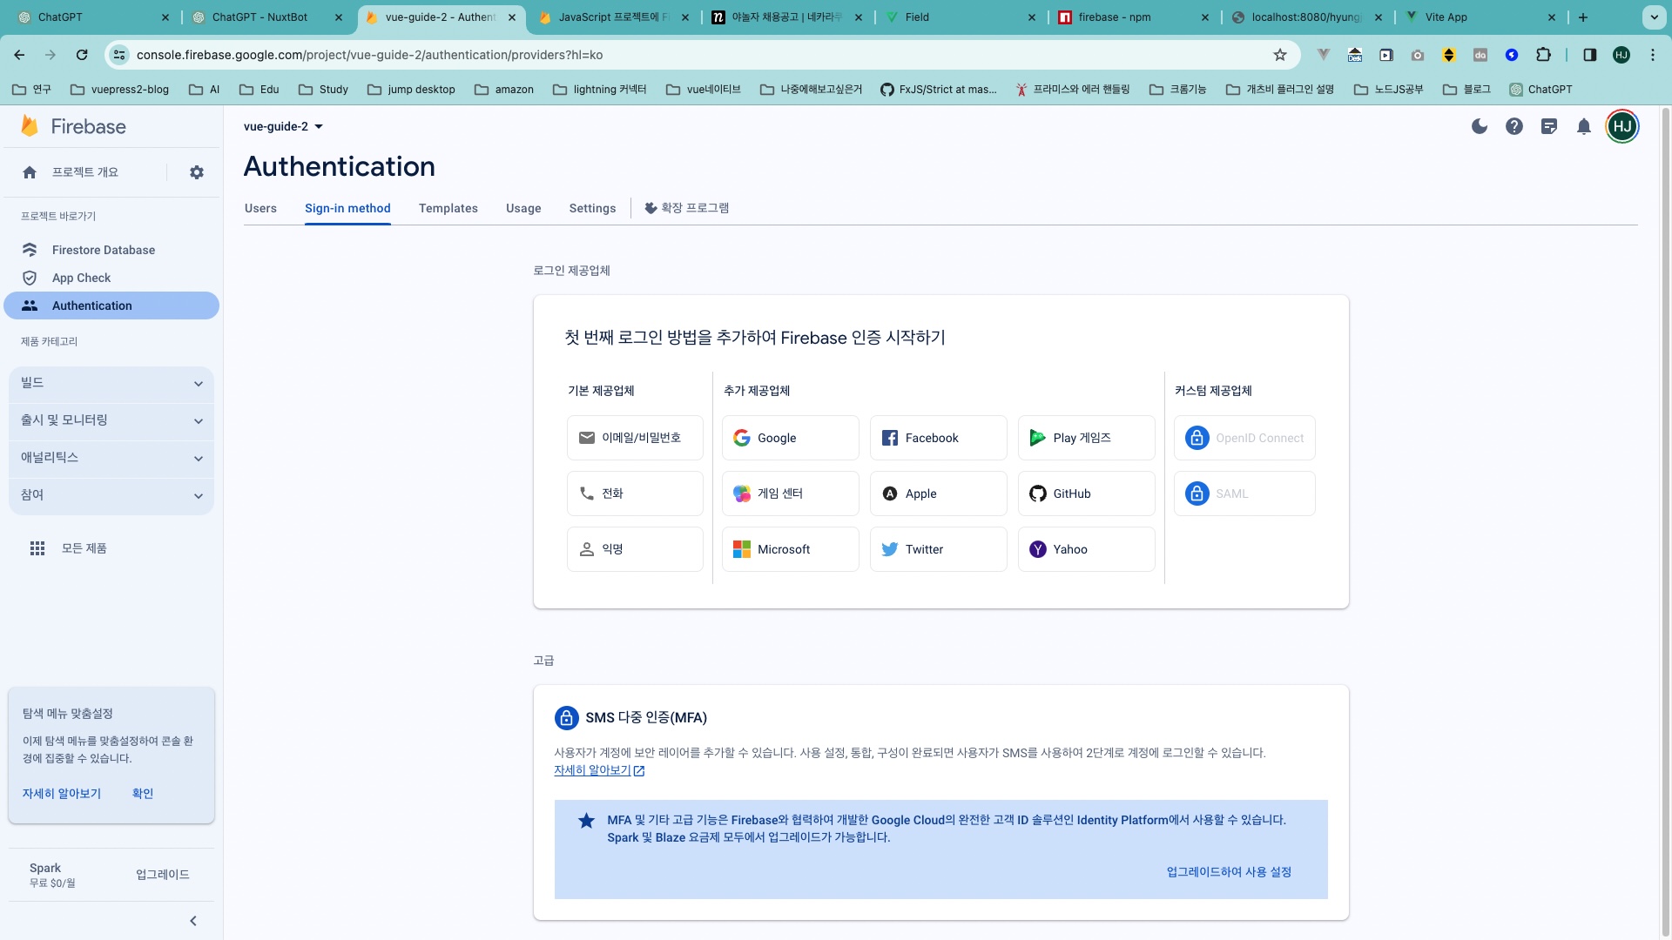Viewport: 1672px width, 940px height.
Task: Switch to the Usage tab
Action: coord(523,208)
